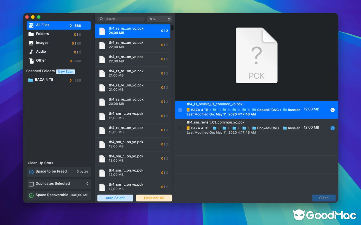Image resolution: width=361 pixels, height=225 pixels.
Task: Click the magnifier icon on th4_rs_revisit_01_common_vo.pck row
Action: pyautogui.click(x=332, y=110)
